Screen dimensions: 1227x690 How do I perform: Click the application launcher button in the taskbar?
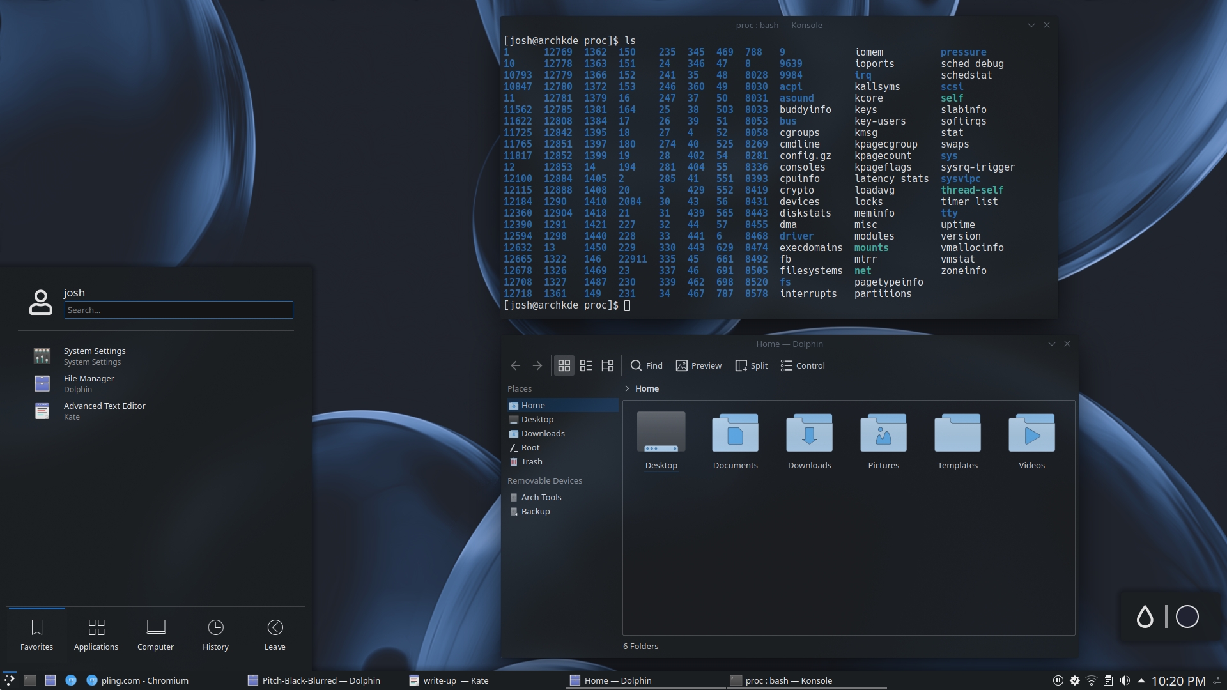click(9, 680)
